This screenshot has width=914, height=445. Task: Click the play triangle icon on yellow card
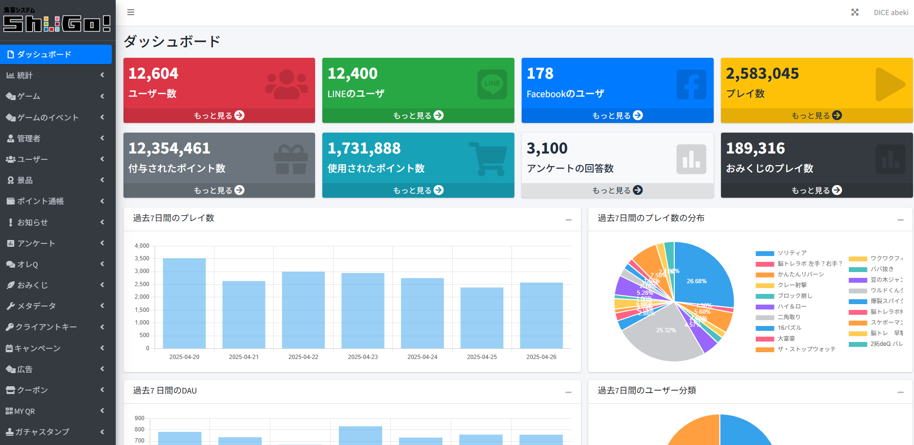click(889, 85)
